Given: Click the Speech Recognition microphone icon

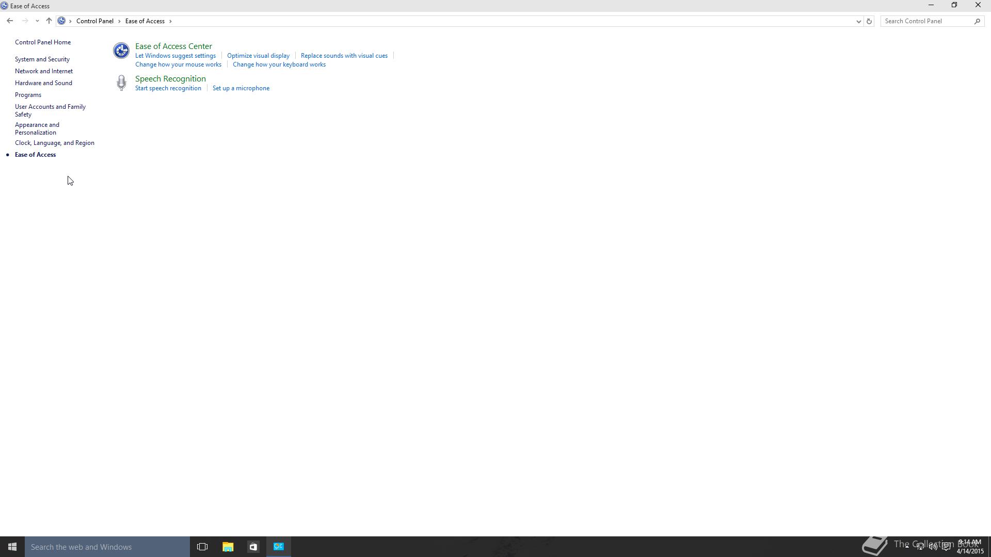Looking at the screenshot, I should click(x=121, y=83).
